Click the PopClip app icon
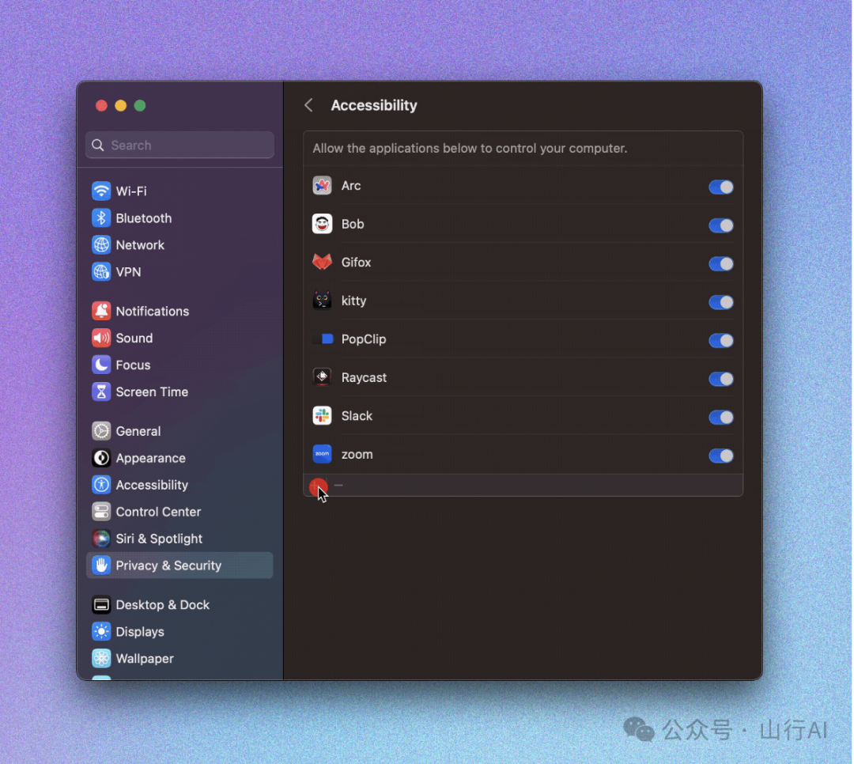Screen dimensions: 854x764 coord(323,339)
